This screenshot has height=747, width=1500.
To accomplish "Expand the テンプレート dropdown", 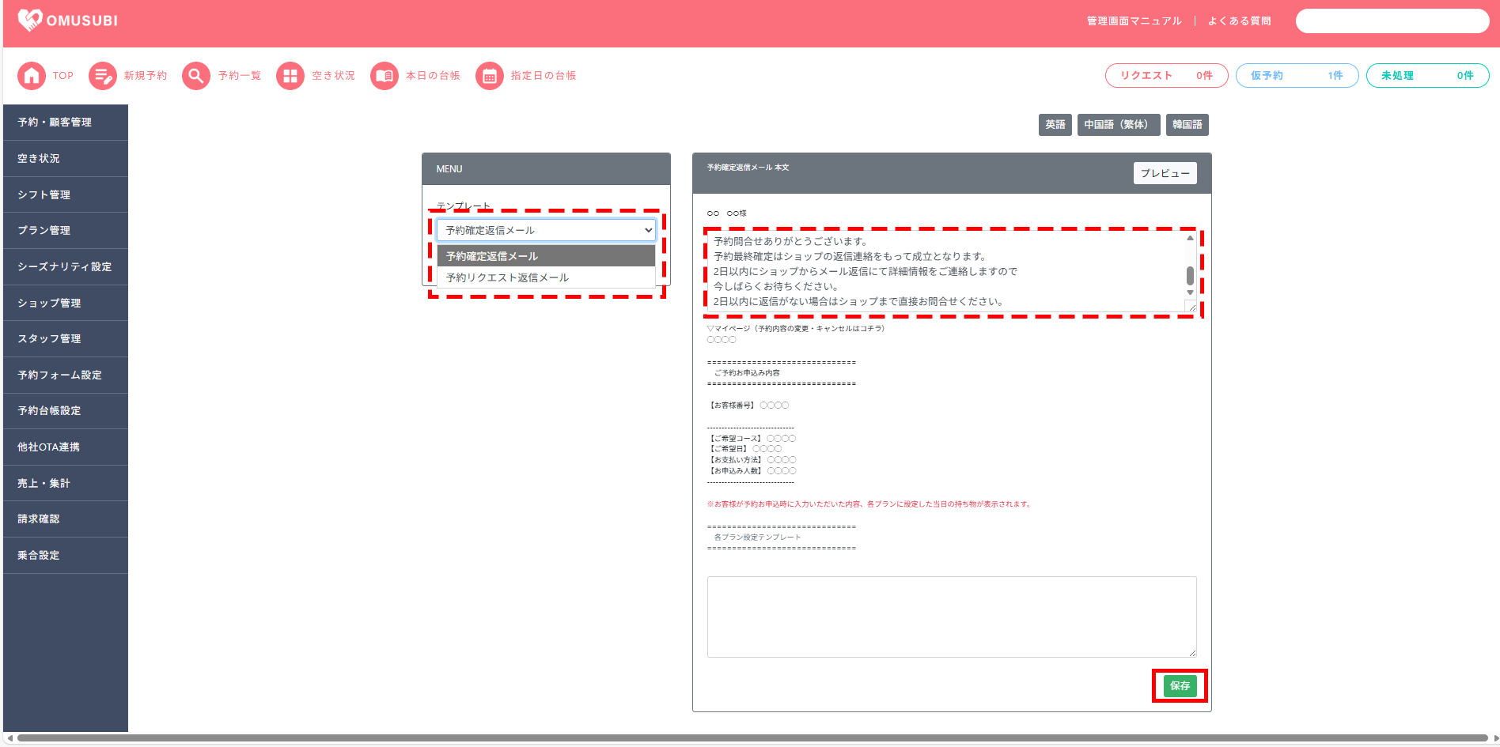I will pos(546,230).
